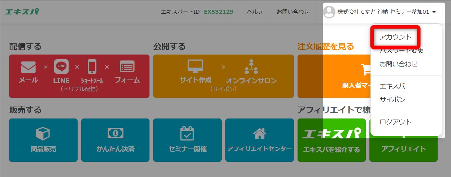Click the 公開する section heading

(x=169, y=46)
